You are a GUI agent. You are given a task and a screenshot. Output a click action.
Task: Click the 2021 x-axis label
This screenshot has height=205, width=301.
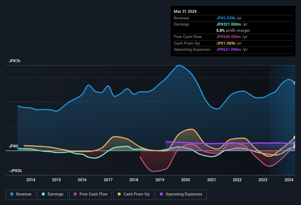[211, 180]
